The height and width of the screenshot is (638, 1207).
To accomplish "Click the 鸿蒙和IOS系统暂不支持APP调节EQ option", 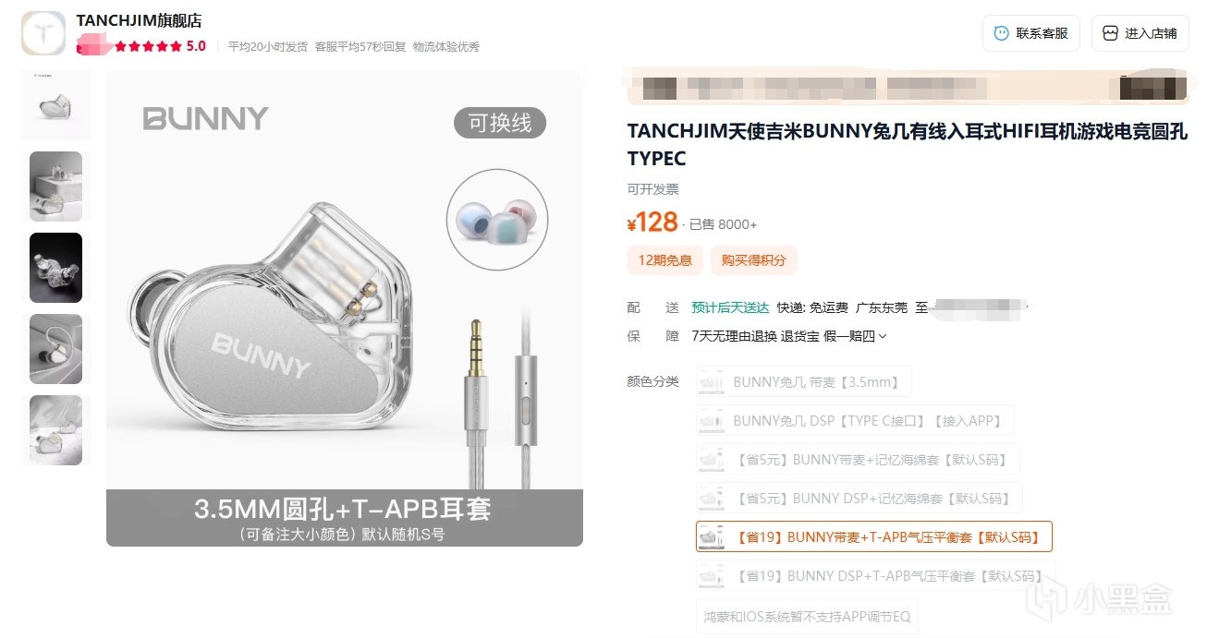I will pos(807,616).
